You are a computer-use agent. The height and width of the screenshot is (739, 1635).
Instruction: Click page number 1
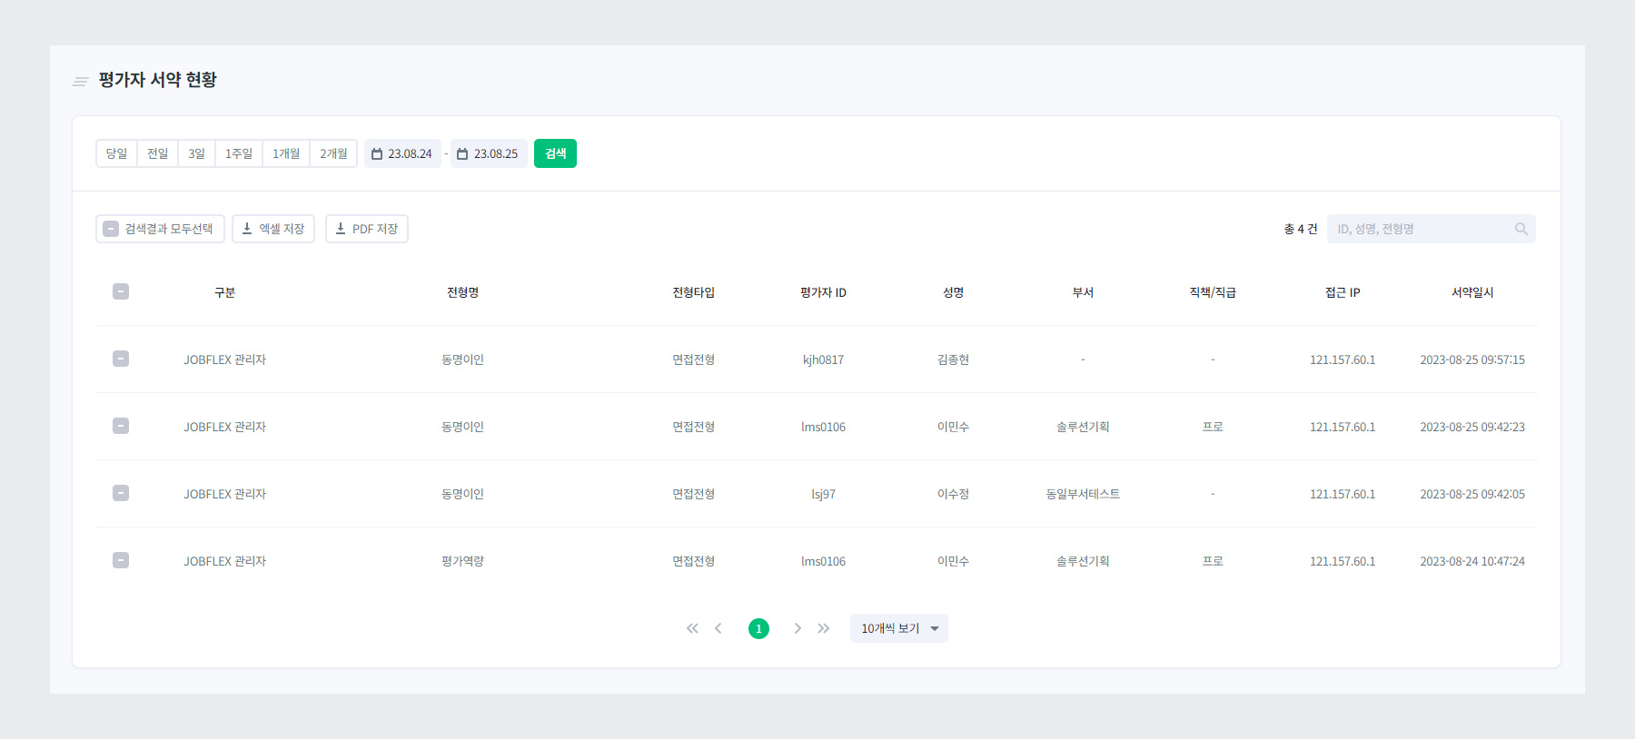coord(758,628)
